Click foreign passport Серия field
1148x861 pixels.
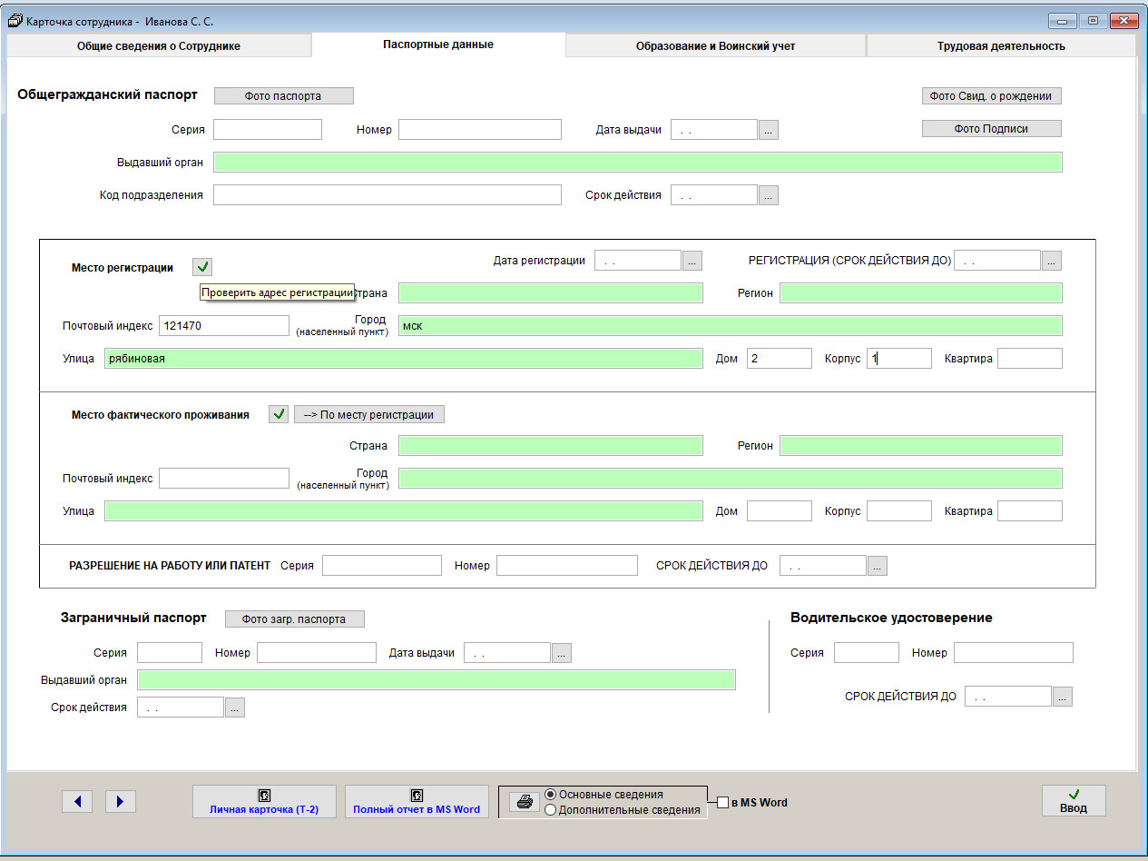170,653
